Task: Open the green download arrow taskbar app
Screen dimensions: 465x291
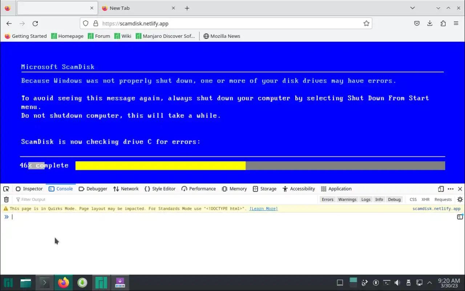Action: [82, 283]
